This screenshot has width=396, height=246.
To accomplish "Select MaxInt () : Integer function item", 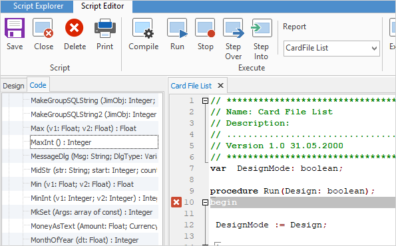I will [x=94, y=142].
